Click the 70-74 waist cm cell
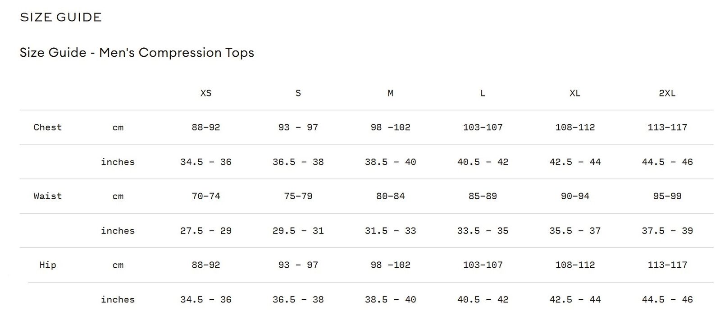Image resolution: width=720 pixels, height=315 pixels. 206,196
